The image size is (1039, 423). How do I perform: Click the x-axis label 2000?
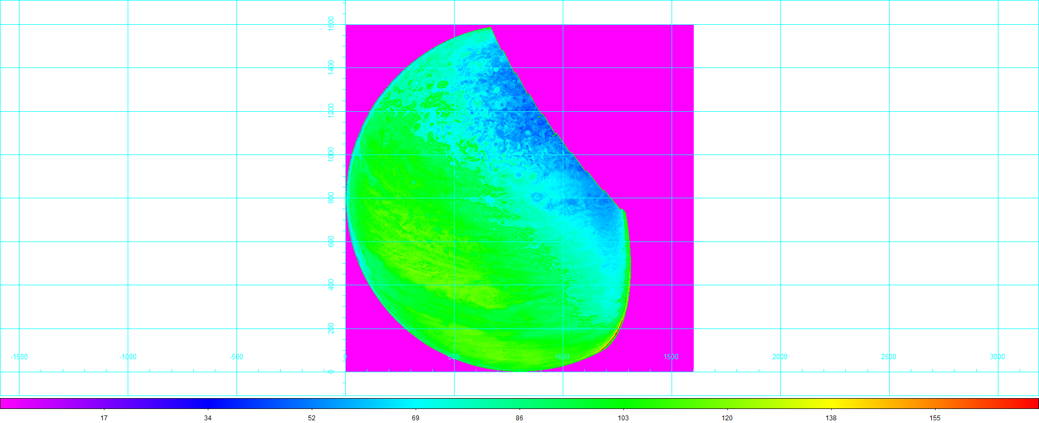tap(780, 357)
